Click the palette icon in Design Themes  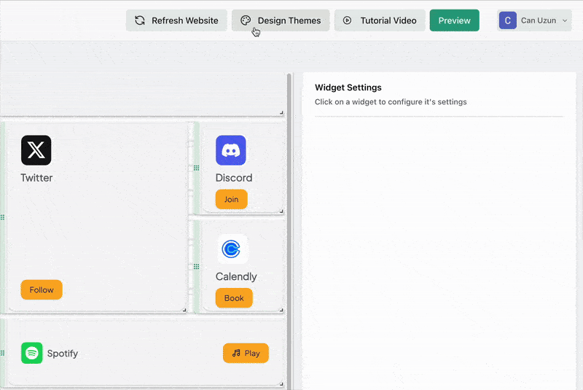point(246,20)
